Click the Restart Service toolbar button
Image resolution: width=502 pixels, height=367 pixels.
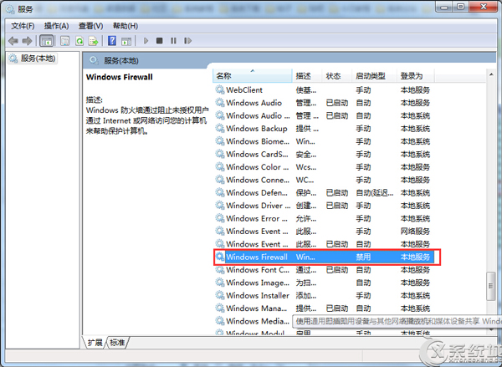(x=188, y=41)
